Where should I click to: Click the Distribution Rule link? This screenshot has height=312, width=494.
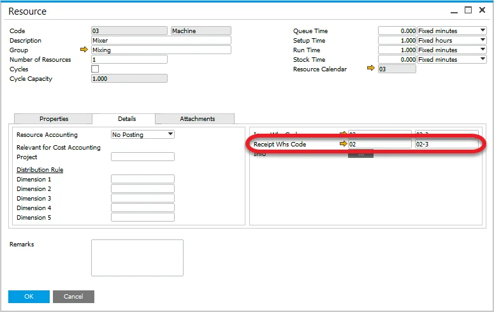40,170
